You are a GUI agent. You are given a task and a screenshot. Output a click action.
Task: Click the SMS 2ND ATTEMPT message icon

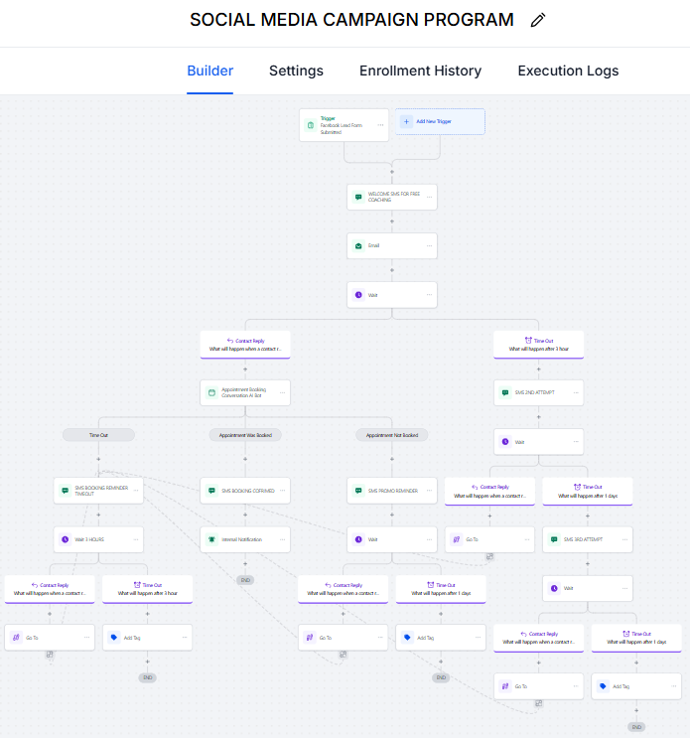pos(505,392)
